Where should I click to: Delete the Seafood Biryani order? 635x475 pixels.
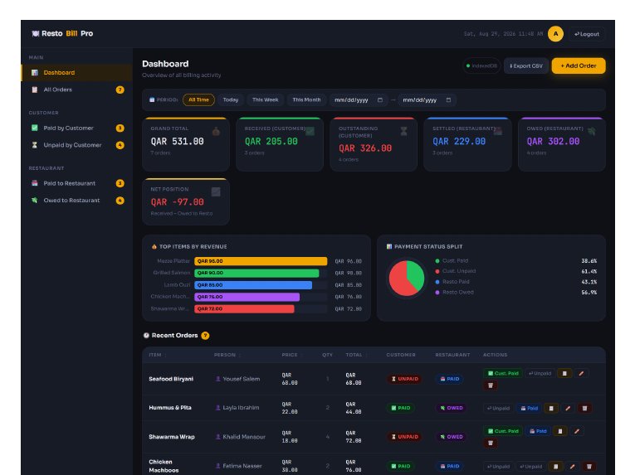[491, 385]
